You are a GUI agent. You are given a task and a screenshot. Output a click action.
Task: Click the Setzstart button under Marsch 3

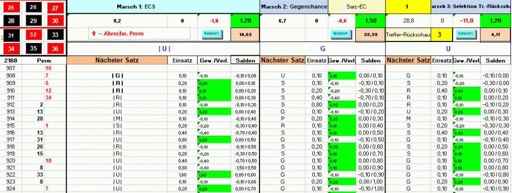pos(465,34)
